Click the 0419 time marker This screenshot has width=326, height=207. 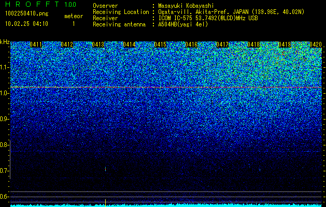tap(285, 45)
